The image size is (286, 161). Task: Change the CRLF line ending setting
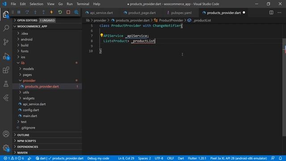point(170,158)
